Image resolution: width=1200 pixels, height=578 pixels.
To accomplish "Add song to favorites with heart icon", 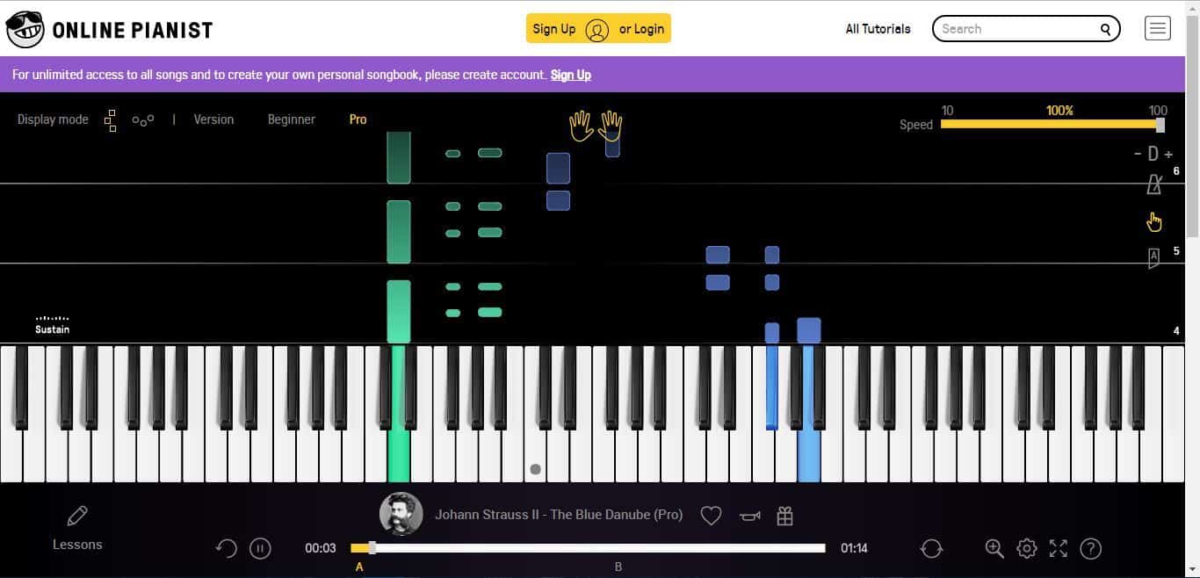I will click(x=711, y=516).
